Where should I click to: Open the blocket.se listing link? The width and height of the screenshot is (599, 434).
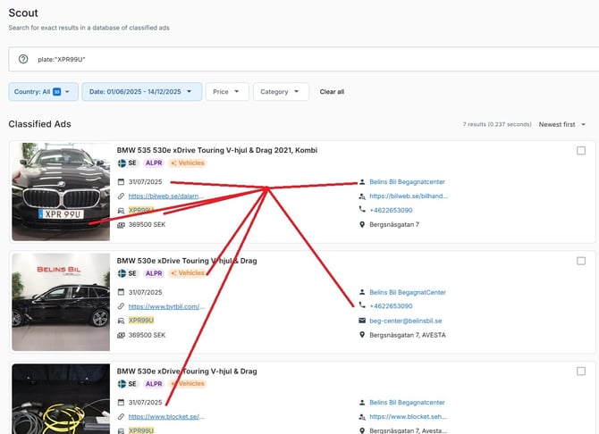(166, 417)
